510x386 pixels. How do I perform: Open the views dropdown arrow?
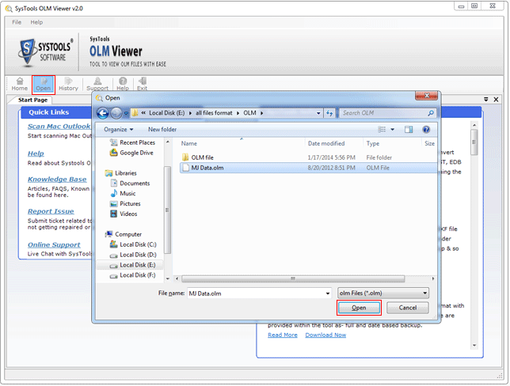tap(393, 130)
